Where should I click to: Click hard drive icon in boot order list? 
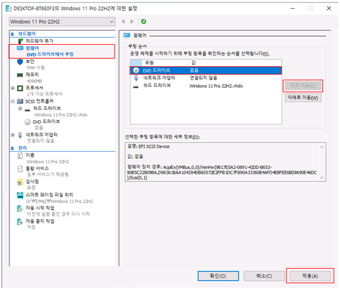tap(136, 87)
